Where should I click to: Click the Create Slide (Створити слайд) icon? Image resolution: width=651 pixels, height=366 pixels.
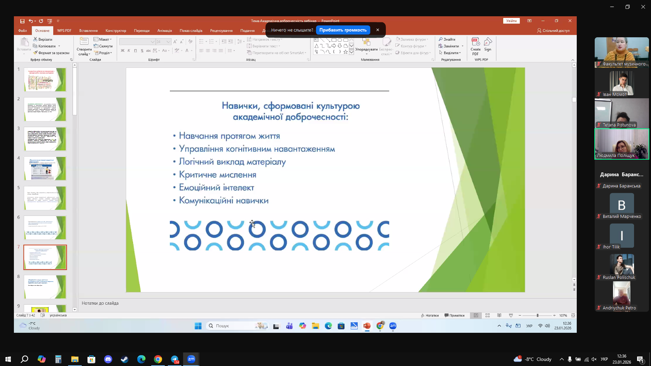[x=84, y=47]
